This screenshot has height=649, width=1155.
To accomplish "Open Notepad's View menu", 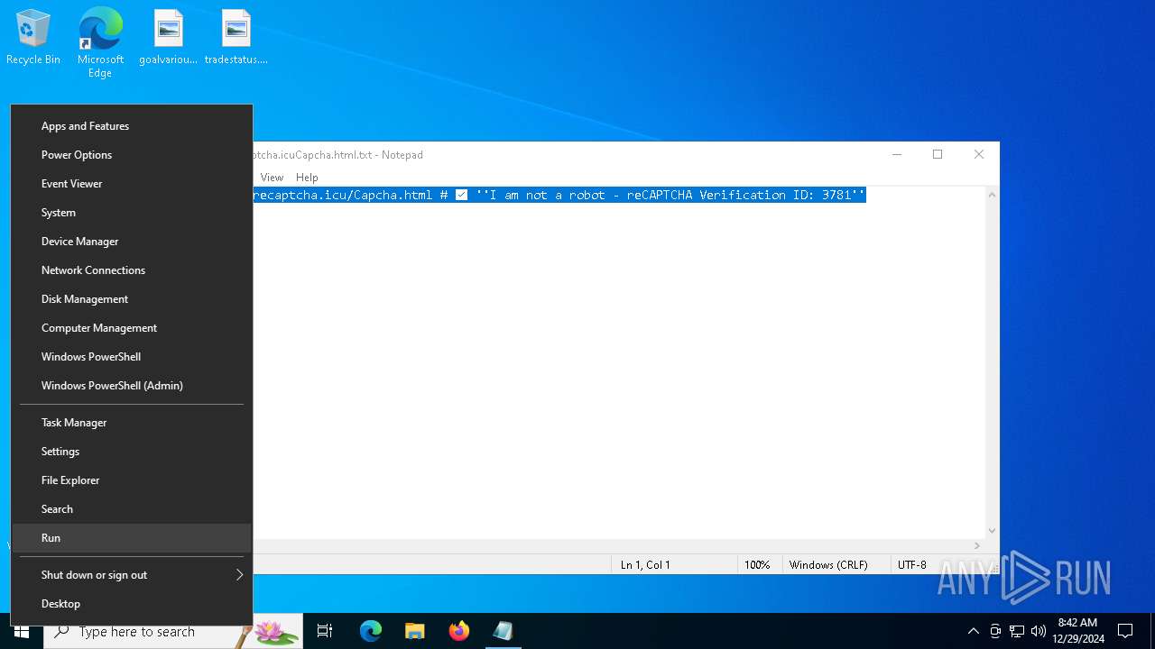I will pos(272,178).
